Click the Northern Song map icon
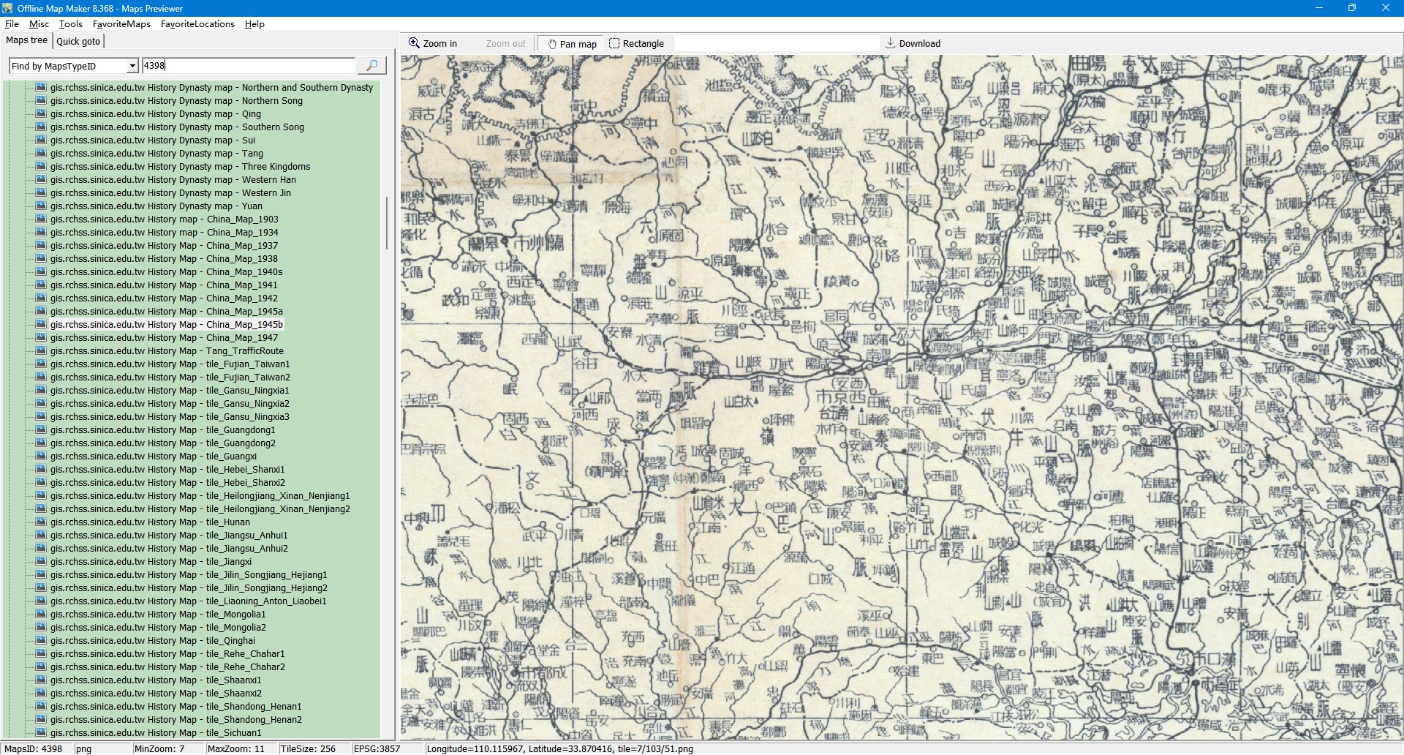Image resolution: width=1404 pixels, height=755 pixels. pyautogui.click(x=41, y=100)
